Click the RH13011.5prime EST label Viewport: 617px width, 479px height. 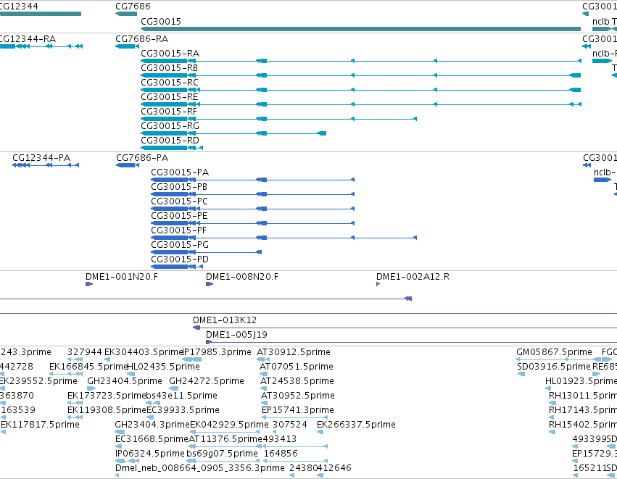583,396
